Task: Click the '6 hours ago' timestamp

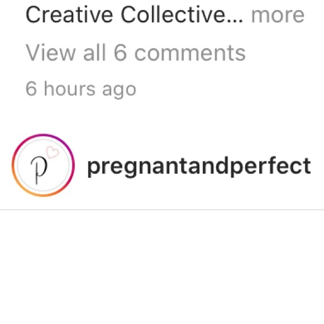Action: coord(81,89)
